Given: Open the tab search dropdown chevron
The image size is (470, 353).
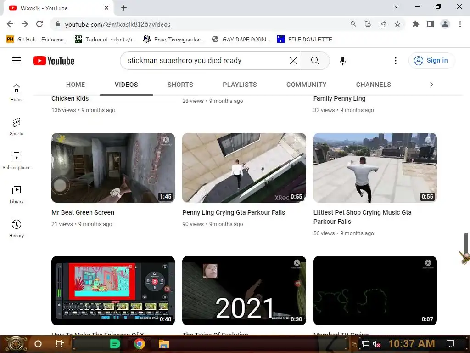Looking at the screenshot, I should [x=396, y=6].
